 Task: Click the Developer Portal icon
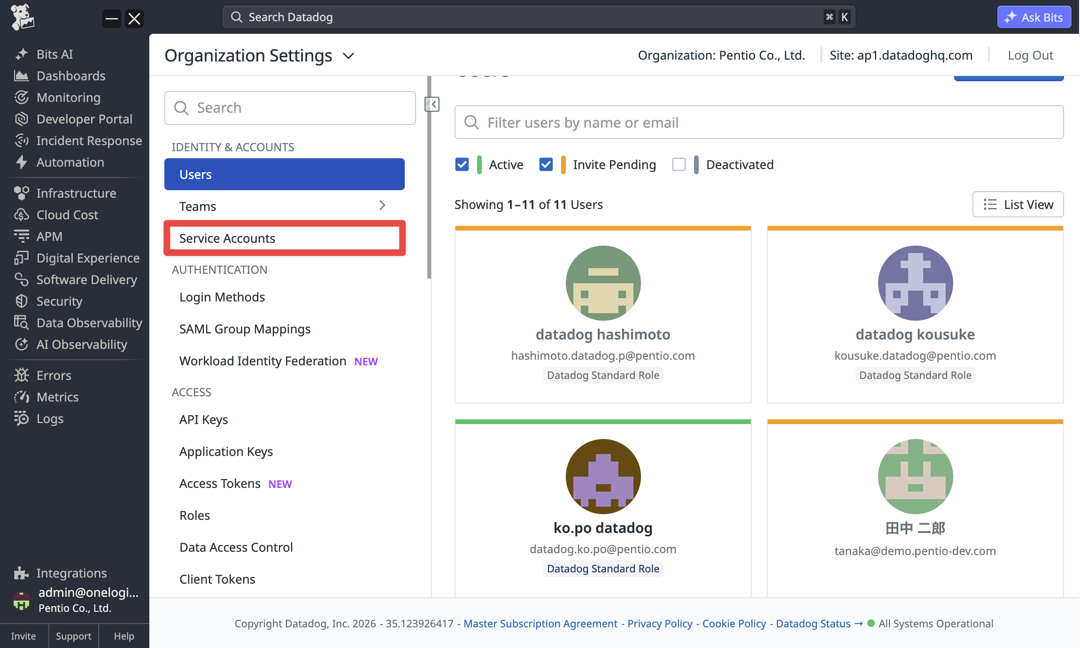tap(21, 119)
